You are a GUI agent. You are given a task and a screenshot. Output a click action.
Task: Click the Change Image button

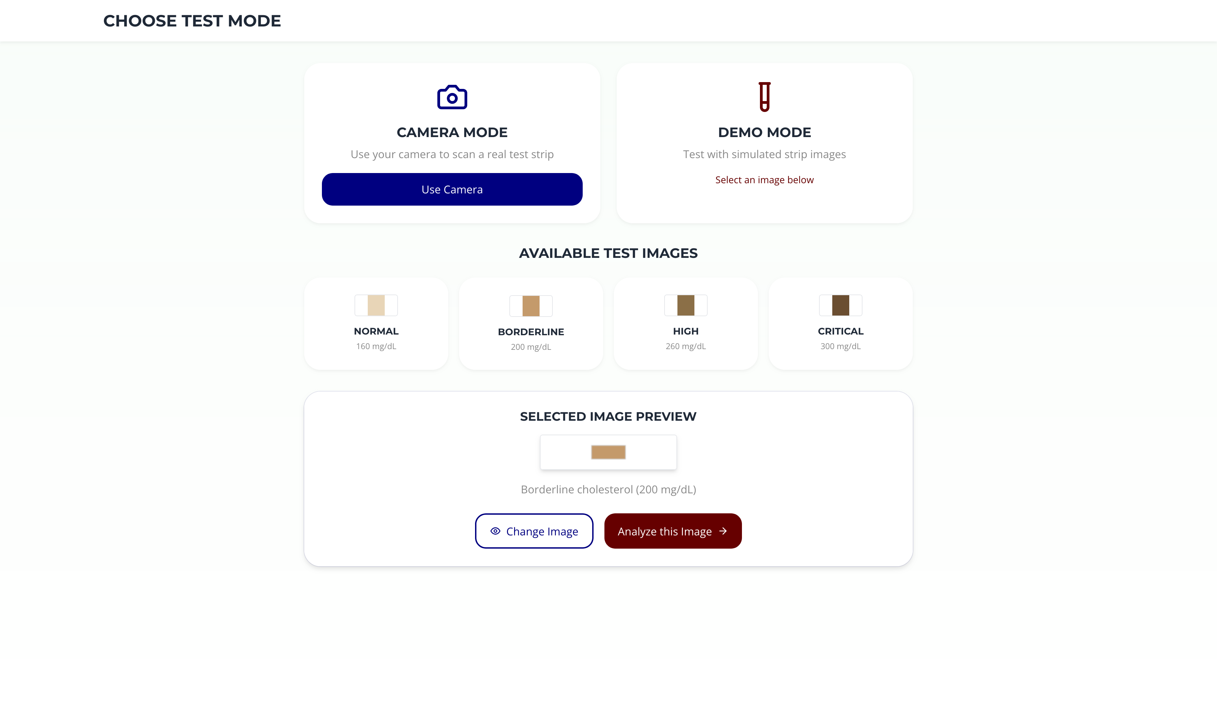[534, 531]
